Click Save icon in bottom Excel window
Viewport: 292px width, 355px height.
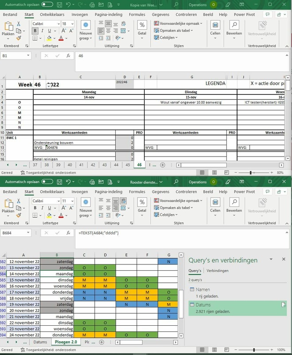click(59, 182)
